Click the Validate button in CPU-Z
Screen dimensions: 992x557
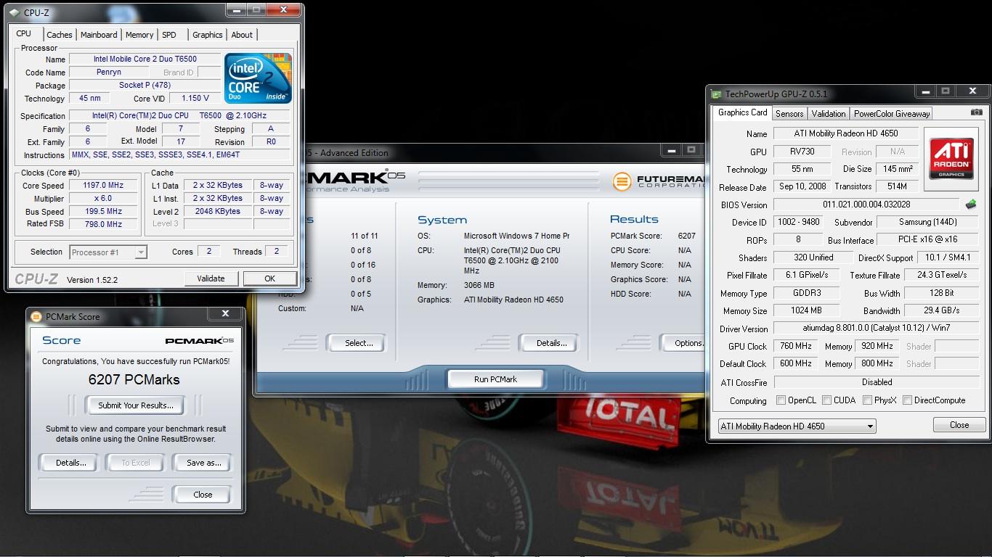pos(211,278)
